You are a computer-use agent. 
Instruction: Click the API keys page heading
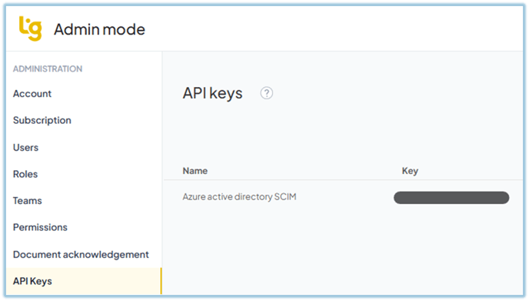212,93
